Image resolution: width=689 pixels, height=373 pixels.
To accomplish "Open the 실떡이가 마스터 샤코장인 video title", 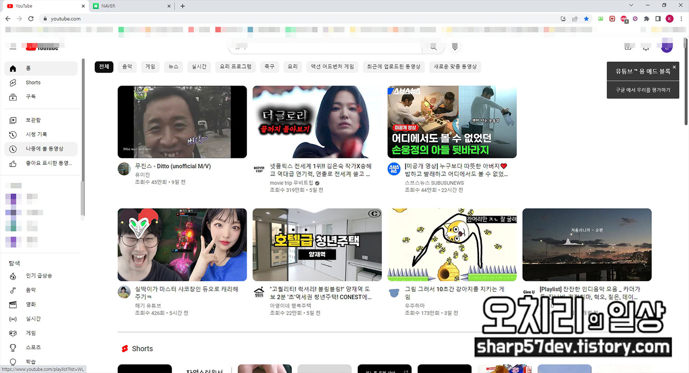I will tap(186, 293).
